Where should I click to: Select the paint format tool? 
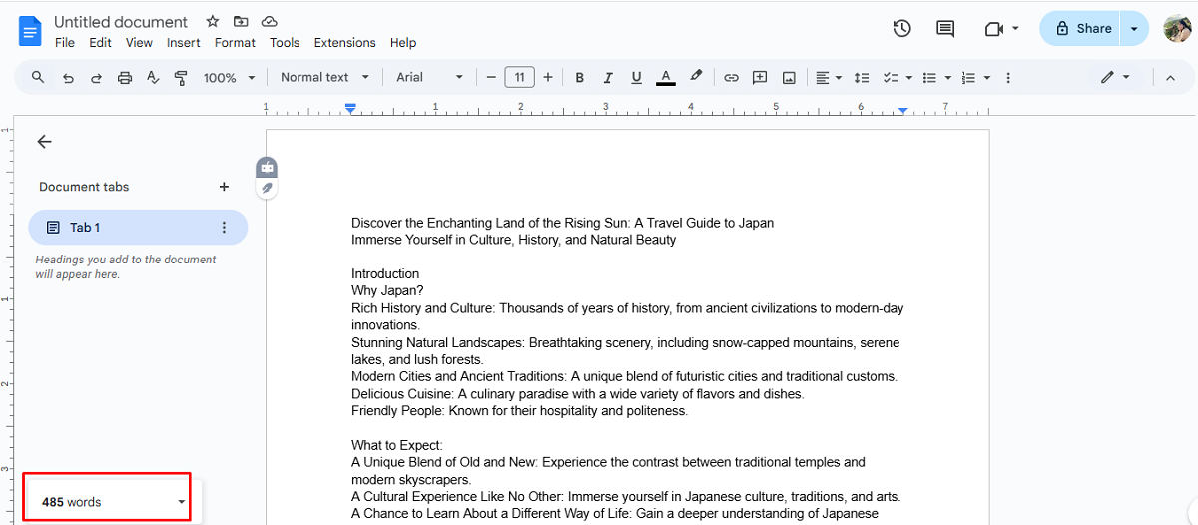click(181, 77)
